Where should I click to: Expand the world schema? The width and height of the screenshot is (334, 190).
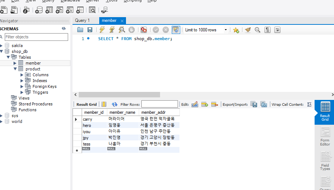pyautogui.click(x=1, y=121)
